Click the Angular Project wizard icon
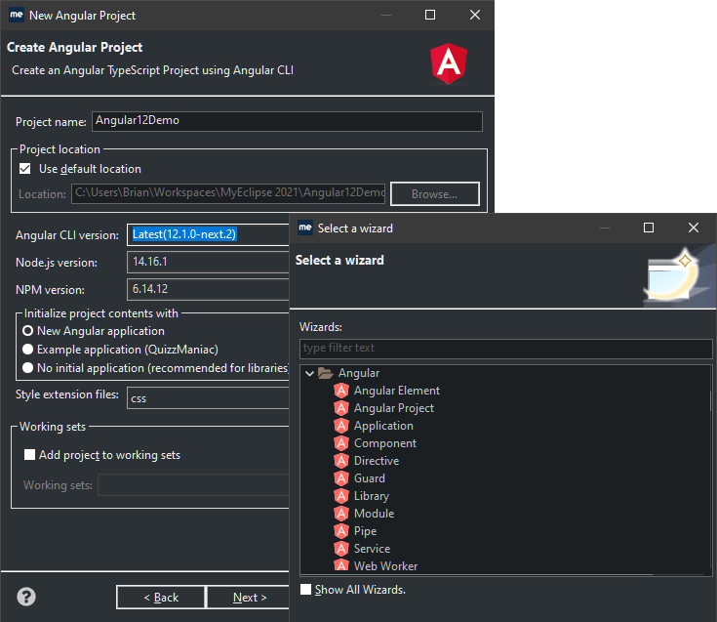This screenshot has width=717, height=622. [341, 408]
